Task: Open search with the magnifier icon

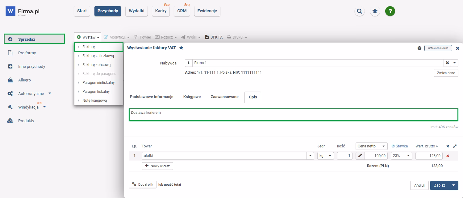Action: pos(359,11)
